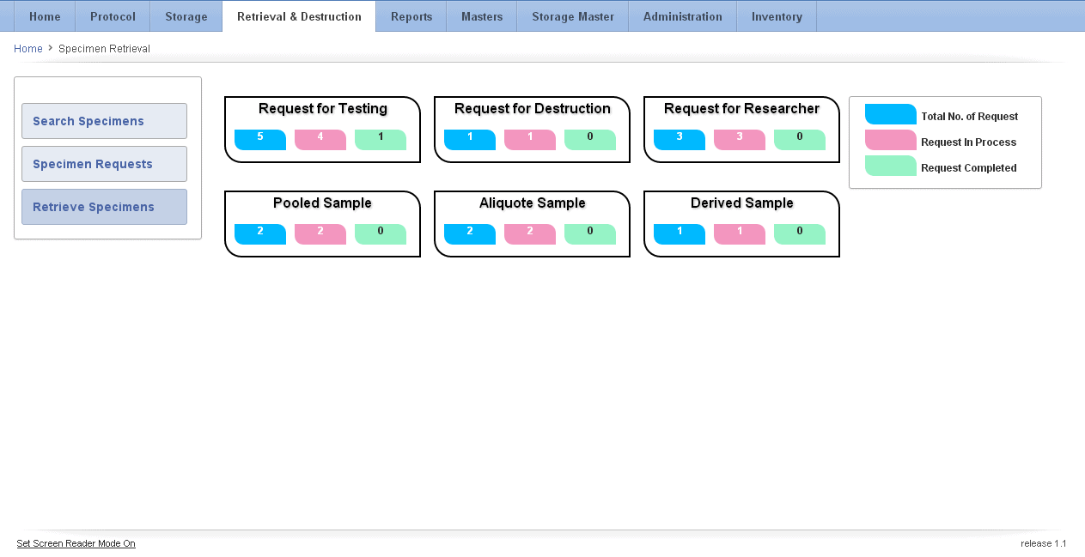Click the Derived Sample card title
Image resolution: width=1085 pixels, height=557 pixels.
click(741, 203)
